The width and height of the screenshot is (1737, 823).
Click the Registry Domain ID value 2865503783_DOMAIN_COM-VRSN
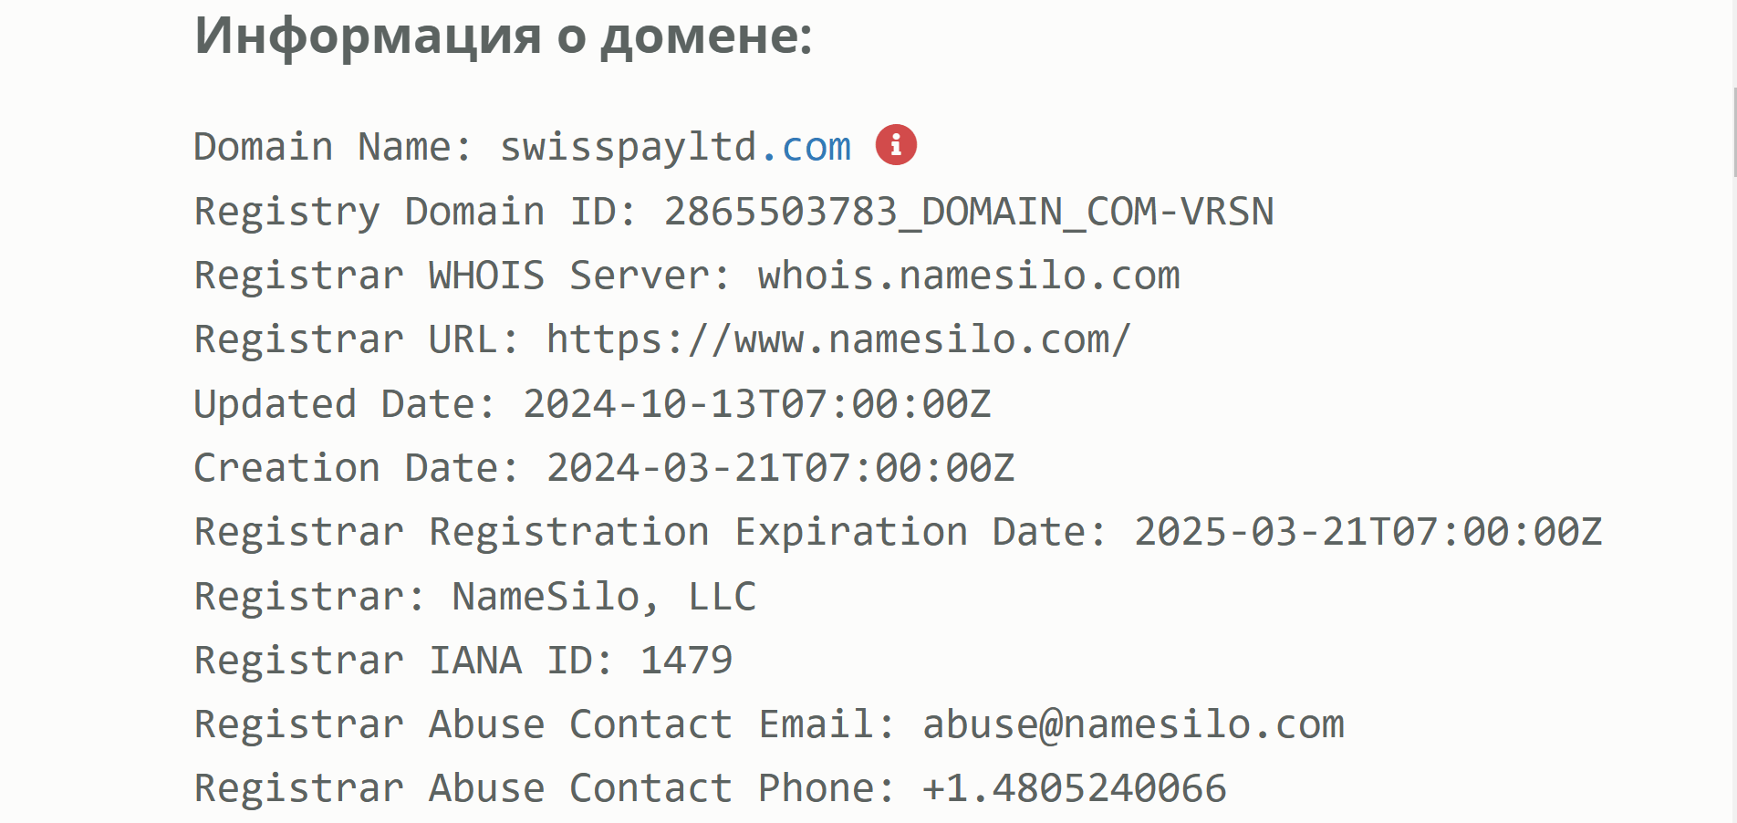tap(968, 212)
